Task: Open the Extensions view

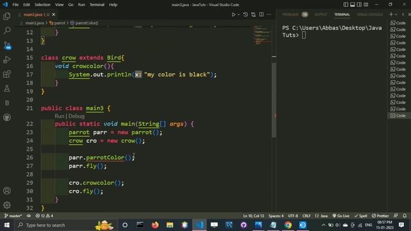Action: pyautogui.click(x=7, y=74)
